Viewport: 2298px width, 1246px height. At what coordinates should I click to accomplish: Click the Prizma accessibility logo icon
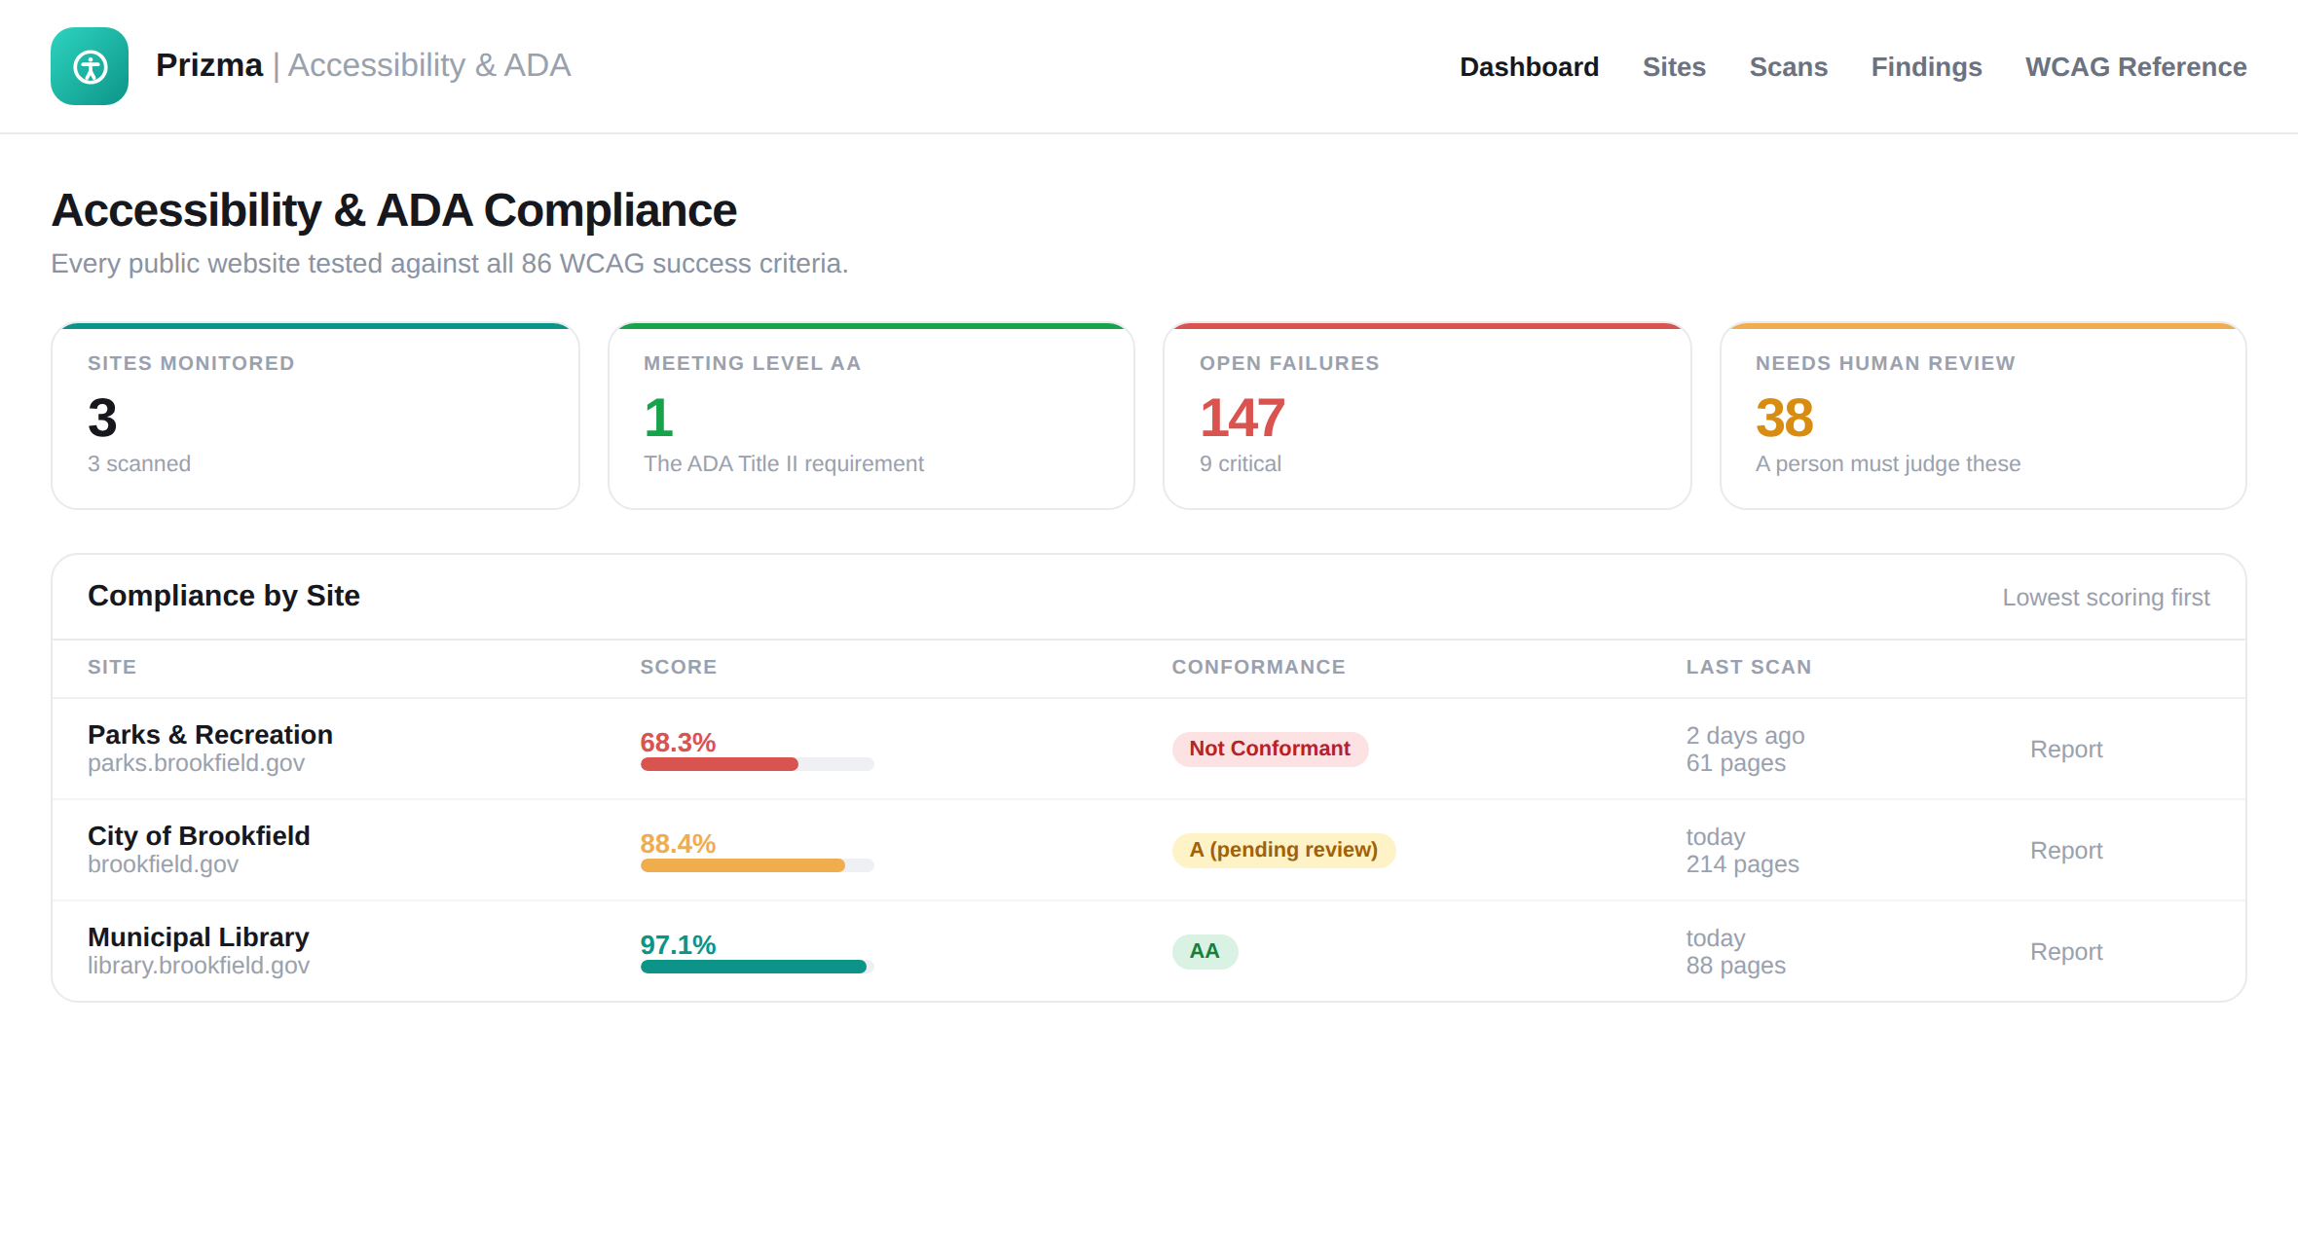tap(90, 66)
